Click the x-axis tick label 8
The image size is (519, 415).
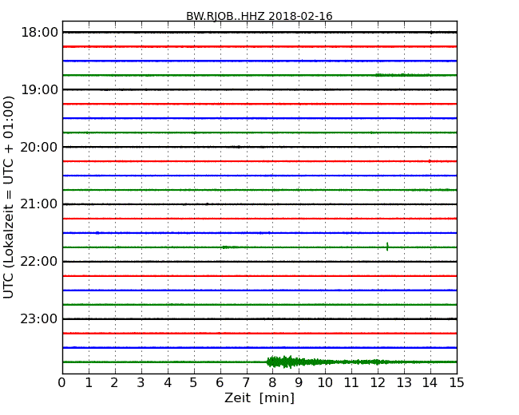pyautogui.click(x=272, y=383)
